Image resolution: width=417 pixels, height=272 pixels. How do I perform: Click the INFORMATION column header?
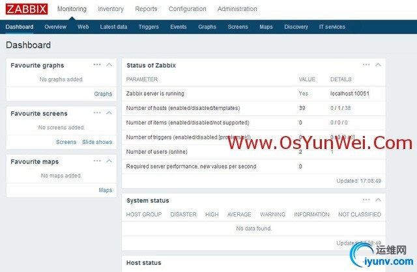coord(311,214)
